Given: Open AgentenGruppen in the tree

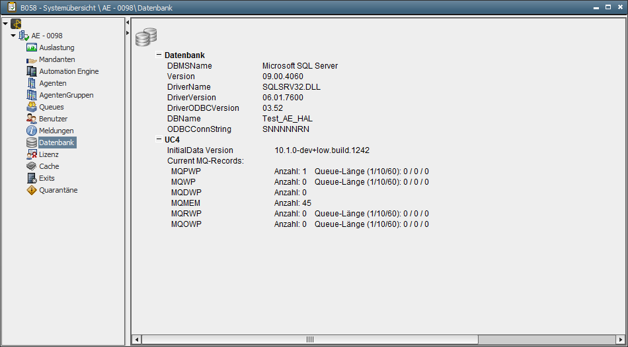Looking at the screenshot, I should [x=66, y=95].
